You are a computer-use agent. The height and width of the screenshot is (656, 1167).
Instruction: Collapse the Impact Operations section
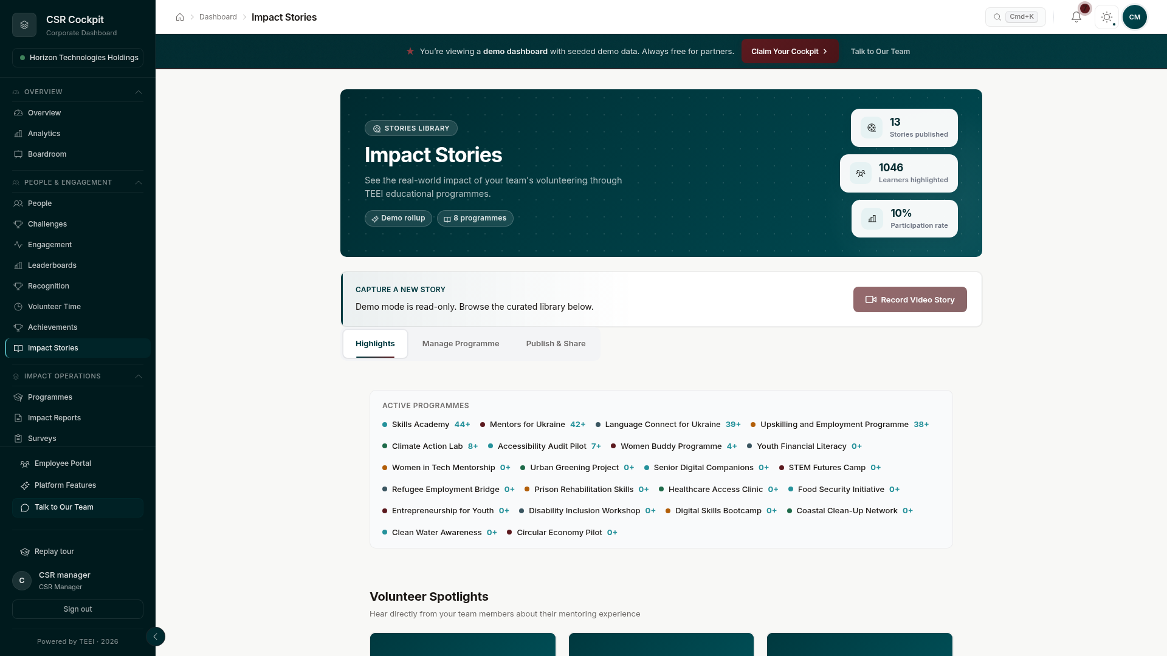pyautogui.click(x=139, y=377)
